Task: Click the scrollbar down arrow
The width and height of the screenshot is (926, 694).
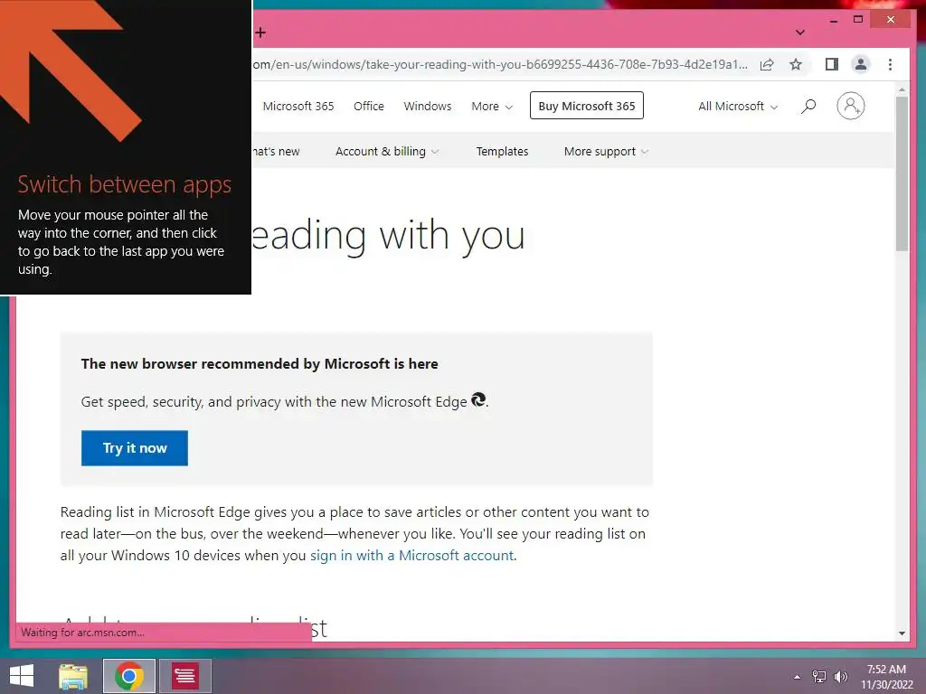Action: click(902, 633)
